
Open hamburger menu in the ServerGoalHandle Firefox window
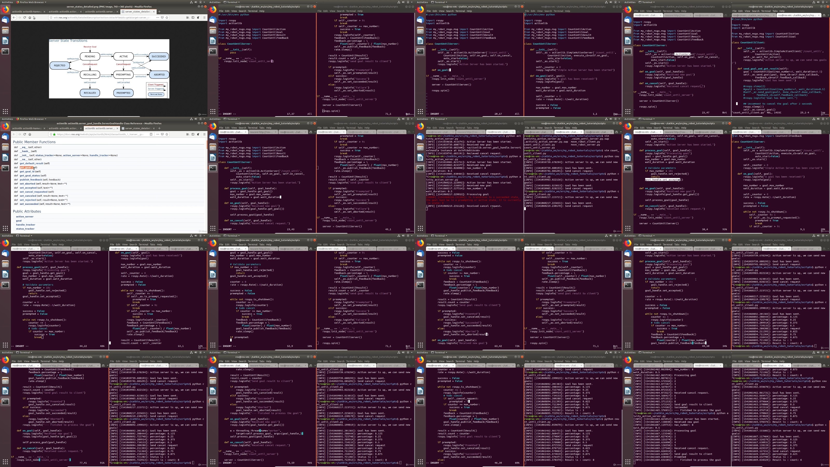coord(204,134)
